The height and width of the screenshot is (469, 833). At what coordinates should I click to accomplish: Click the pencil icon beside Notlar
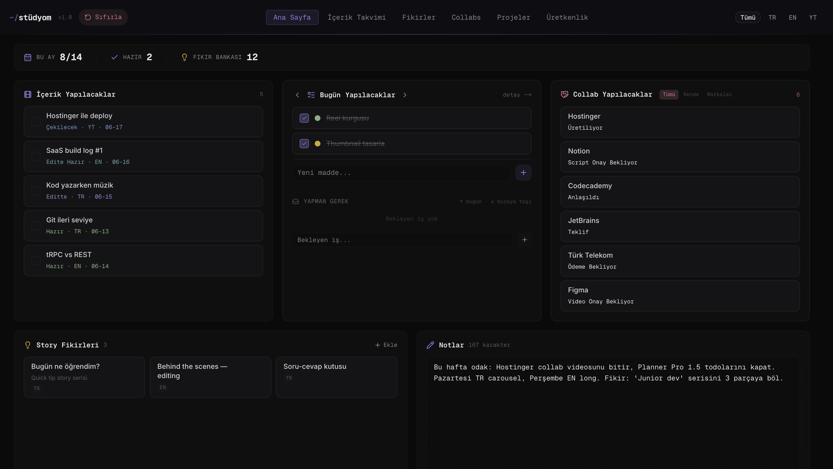[x=430, y=345]
